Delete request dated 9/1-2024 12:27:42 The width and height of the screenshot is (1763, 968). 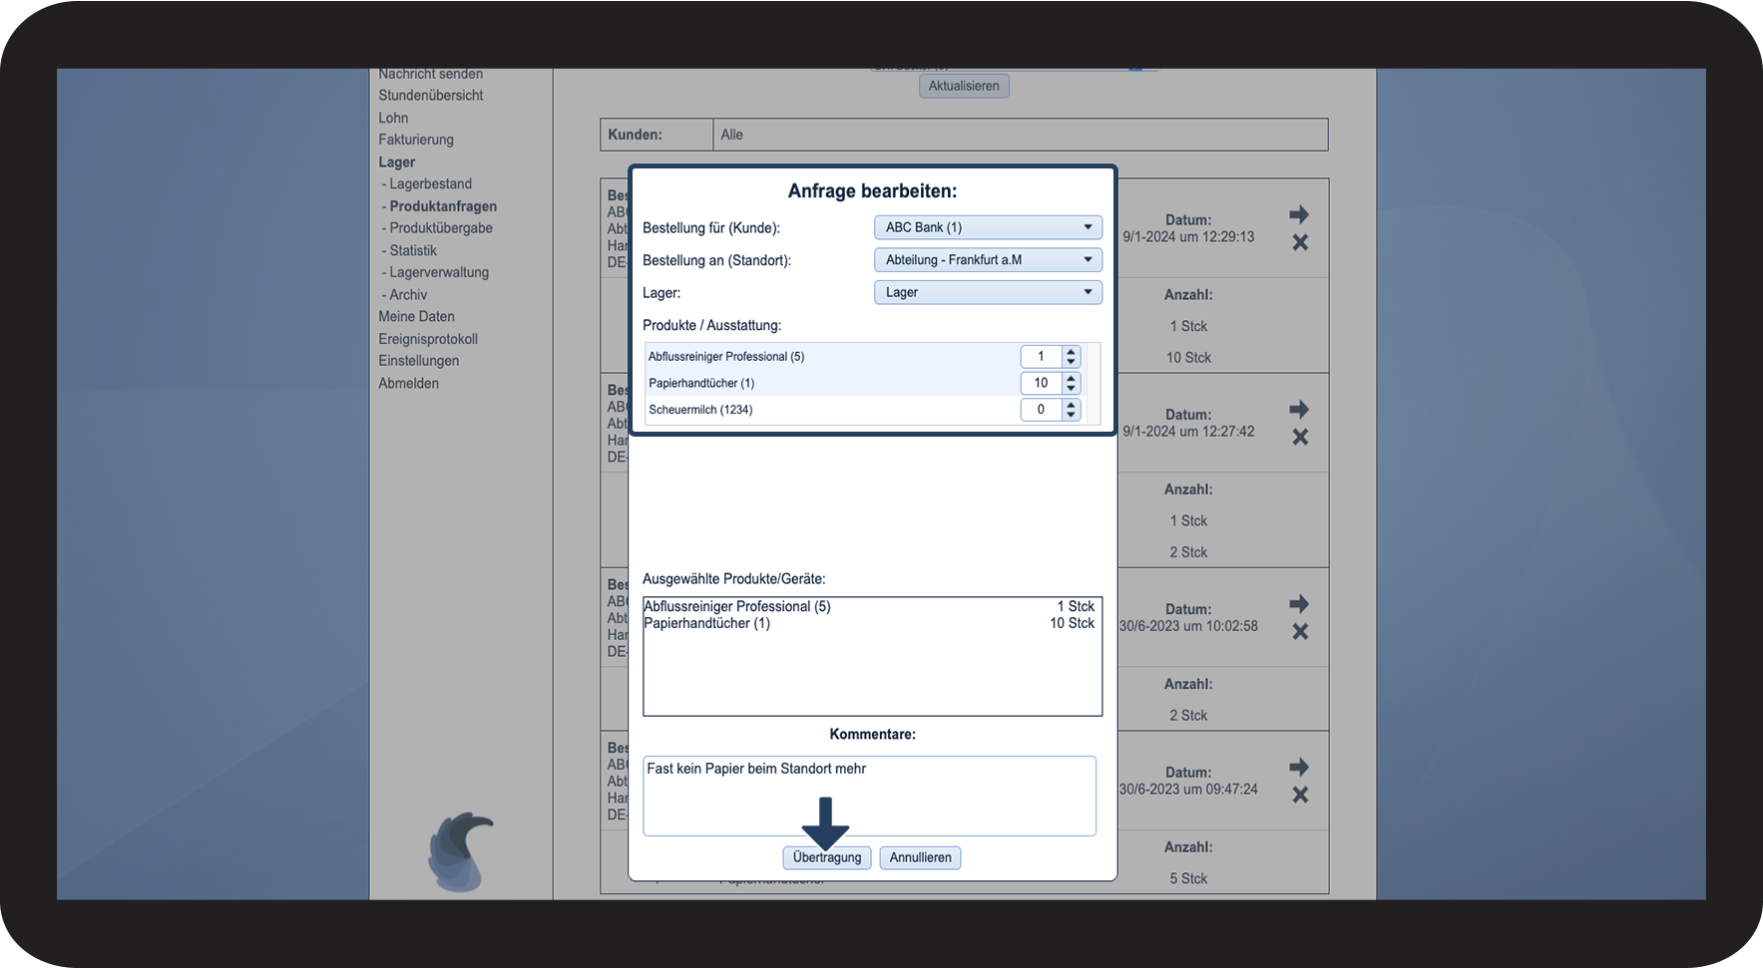[1300, 437]
